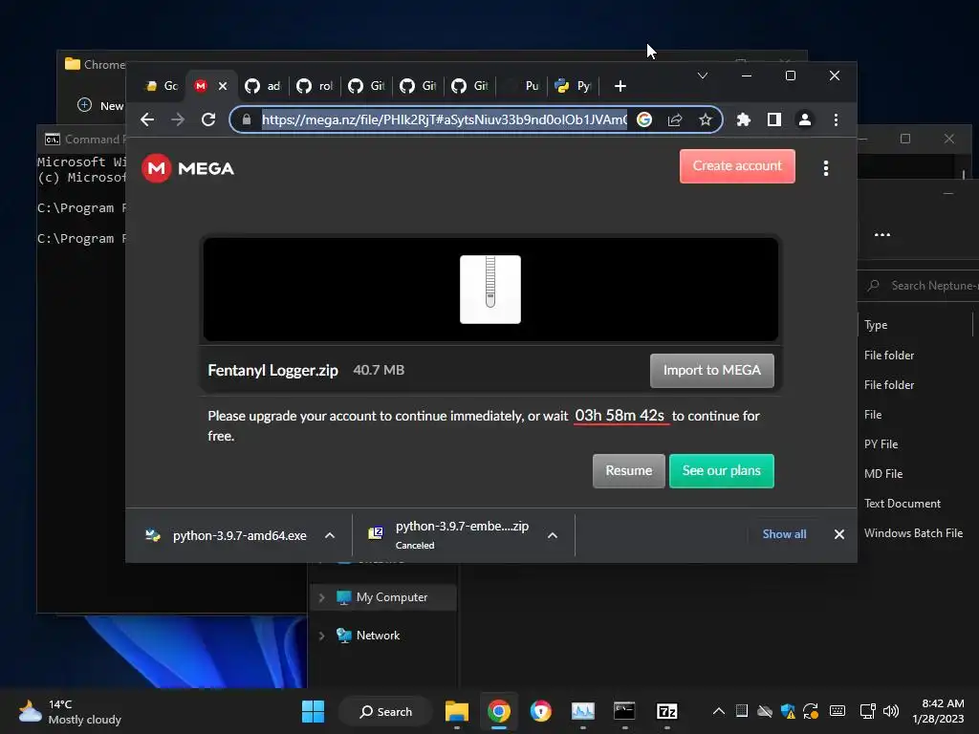979x734 pixels.
Task: Click Show all downloads link
Action: [x=784, y=534]
